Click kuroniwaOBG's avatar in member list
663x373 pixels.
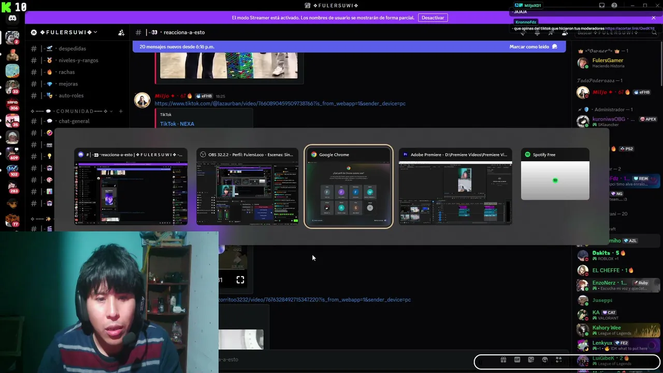click(583, 122)
